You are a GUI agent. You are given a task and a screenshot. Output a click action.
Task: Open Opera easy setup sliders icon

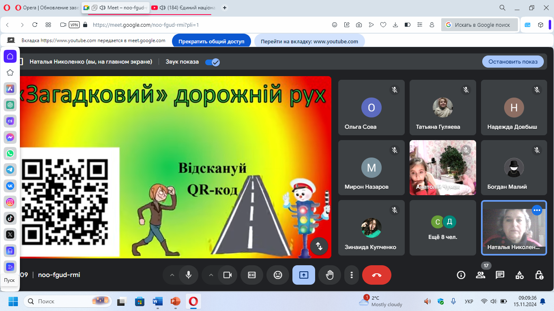420,25
